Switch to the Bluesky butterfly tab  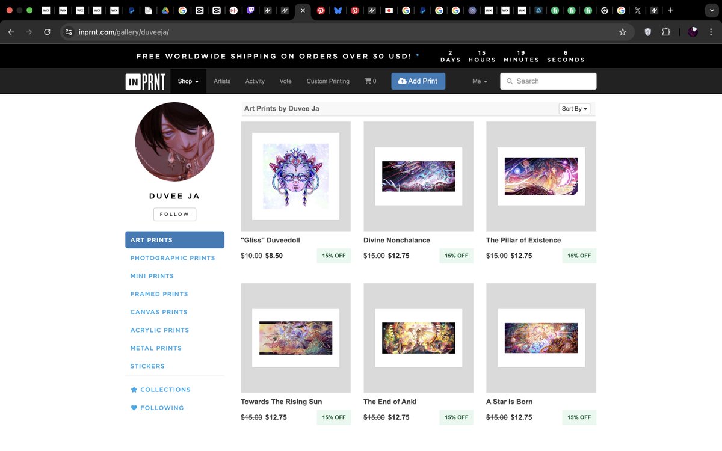(x=338, y=10)
